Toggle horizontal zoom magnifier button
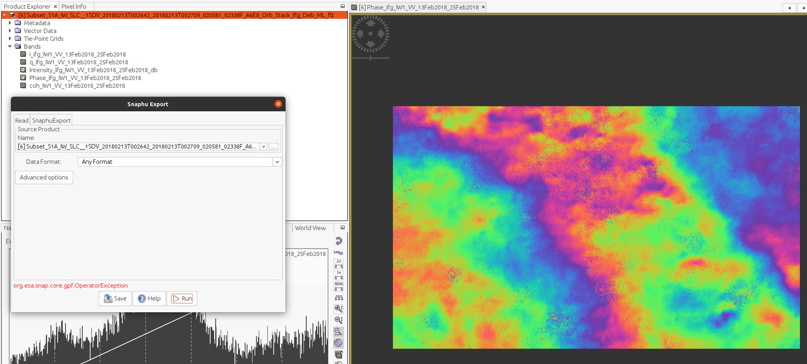This screenshot has height=364, width=807. (x=338, y=332)
